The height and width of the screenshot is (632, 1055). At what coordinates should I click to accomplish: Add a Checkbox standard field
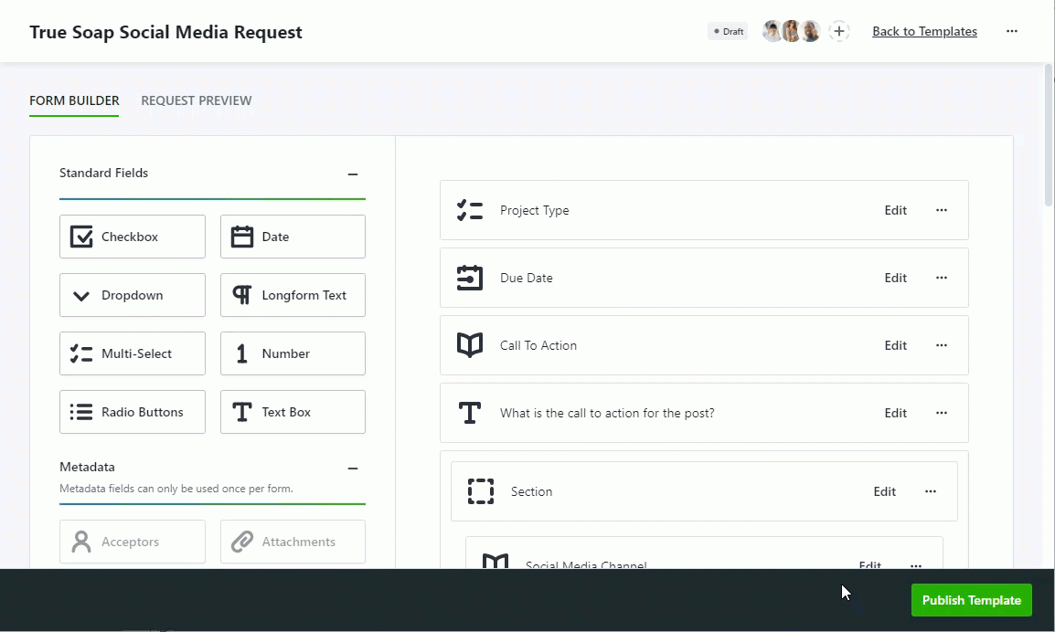pyautogui.click(x=133, y=237)
